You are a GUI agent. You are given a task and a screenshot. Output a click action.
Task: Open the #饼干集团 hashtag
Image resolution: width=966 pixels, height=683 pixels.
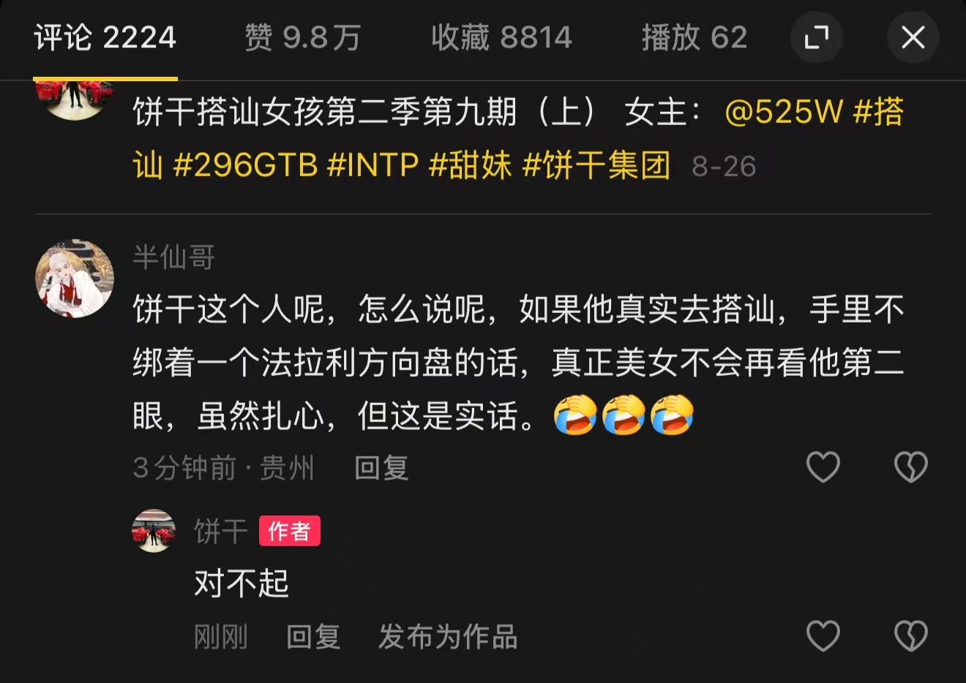596,165
